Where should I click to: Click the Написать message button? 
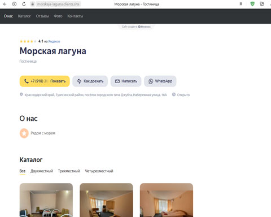(x=126, y=81)
